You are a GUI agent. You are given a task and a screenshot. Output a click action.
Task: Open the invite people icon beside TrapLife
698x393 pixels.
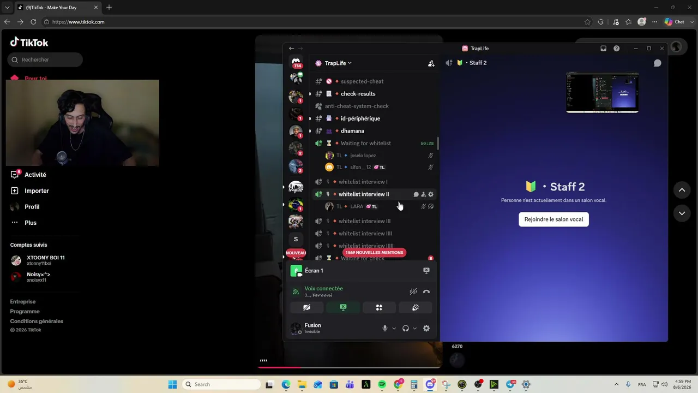coord(431,63)
